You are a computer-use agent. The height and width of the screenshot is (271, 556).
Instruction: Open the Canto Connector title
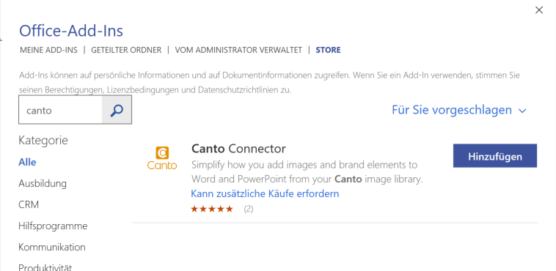(x=238, y=149)
